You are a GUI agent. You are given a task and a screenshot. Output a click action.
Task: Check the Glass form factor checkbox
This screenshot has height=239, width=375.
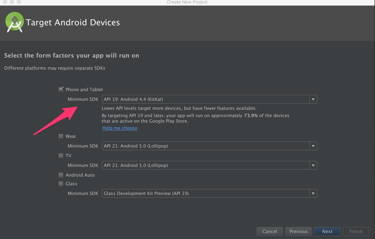(x=61, y=183)
